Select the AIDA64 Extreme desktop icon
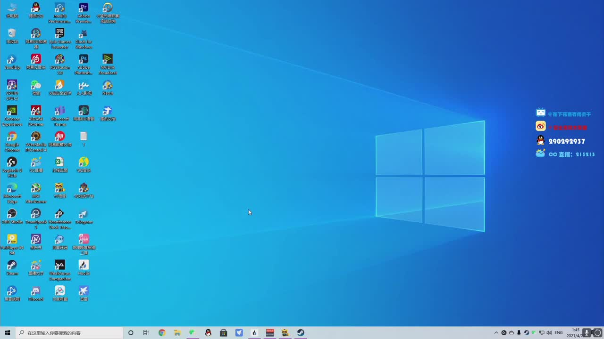The width and height of the screenshot is (604, 339). tap(36, 116)
